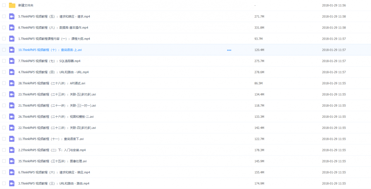The image size is (371, 189).
Task: Tick checkbox for 10.ThinkPhP5 查询语言-上.avi
Action: coord(4,50)
